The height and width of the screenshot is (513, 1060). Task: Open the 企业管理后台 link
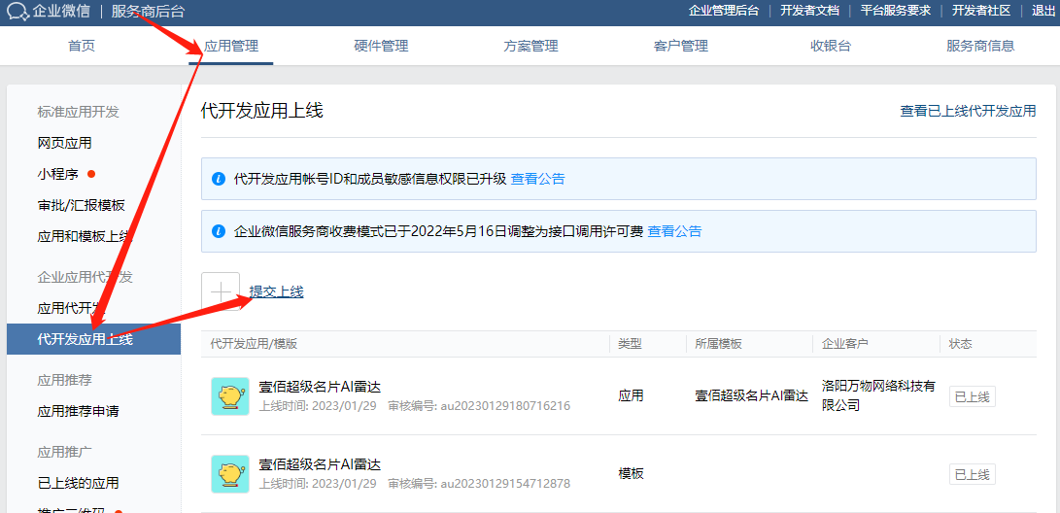click(x=723, y=11)
